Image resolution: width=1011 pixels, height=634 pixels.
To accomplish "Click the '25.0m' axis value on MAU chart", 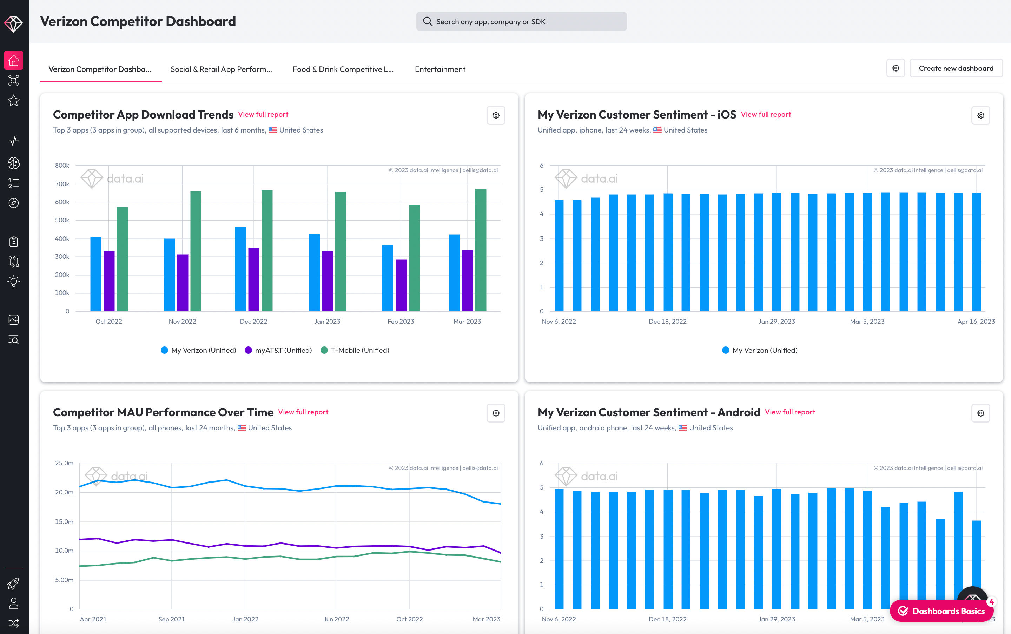I will coord(64,463).
